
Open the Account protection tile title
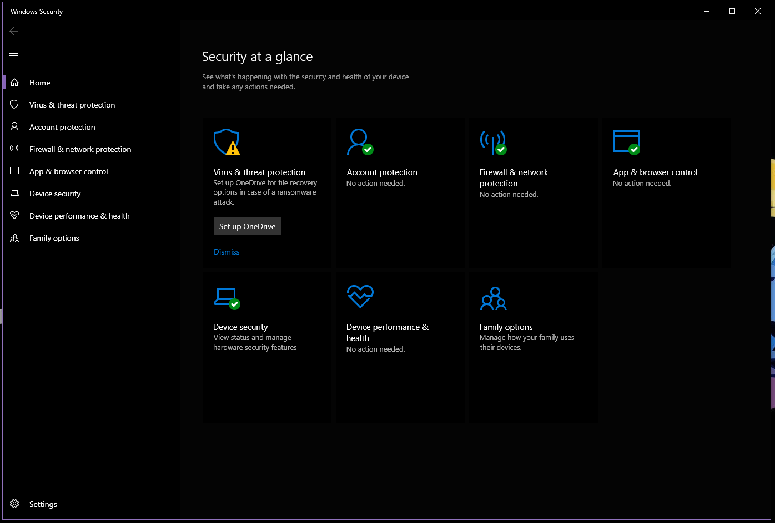382,172
